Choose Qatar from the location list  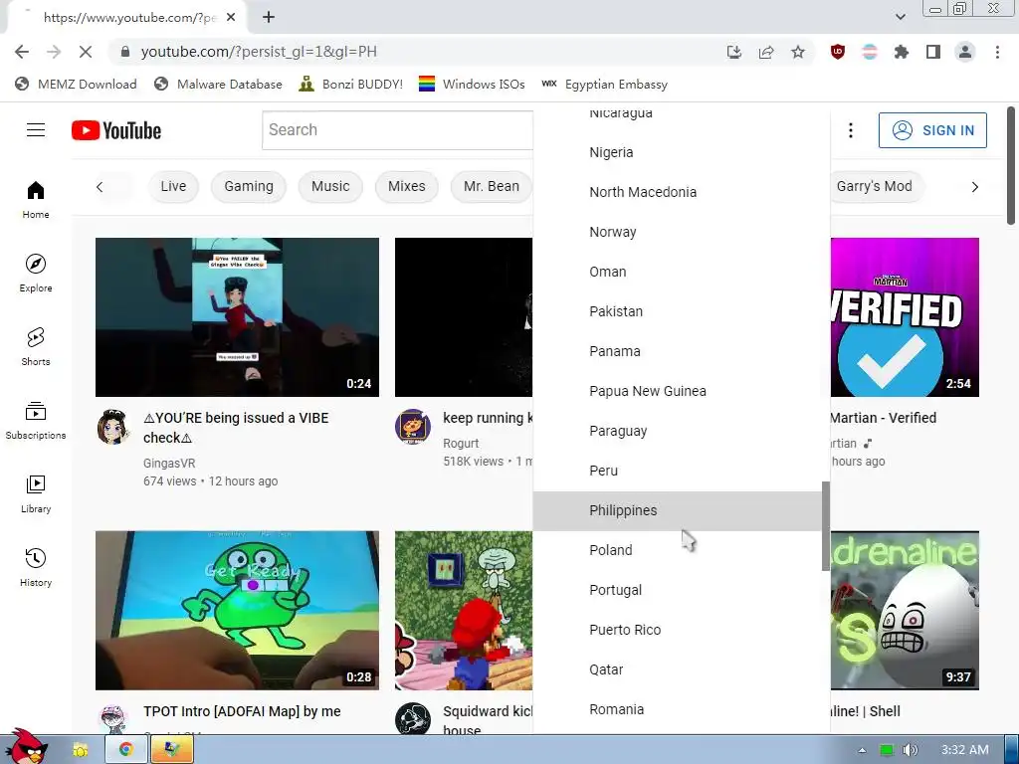point(677,669)
